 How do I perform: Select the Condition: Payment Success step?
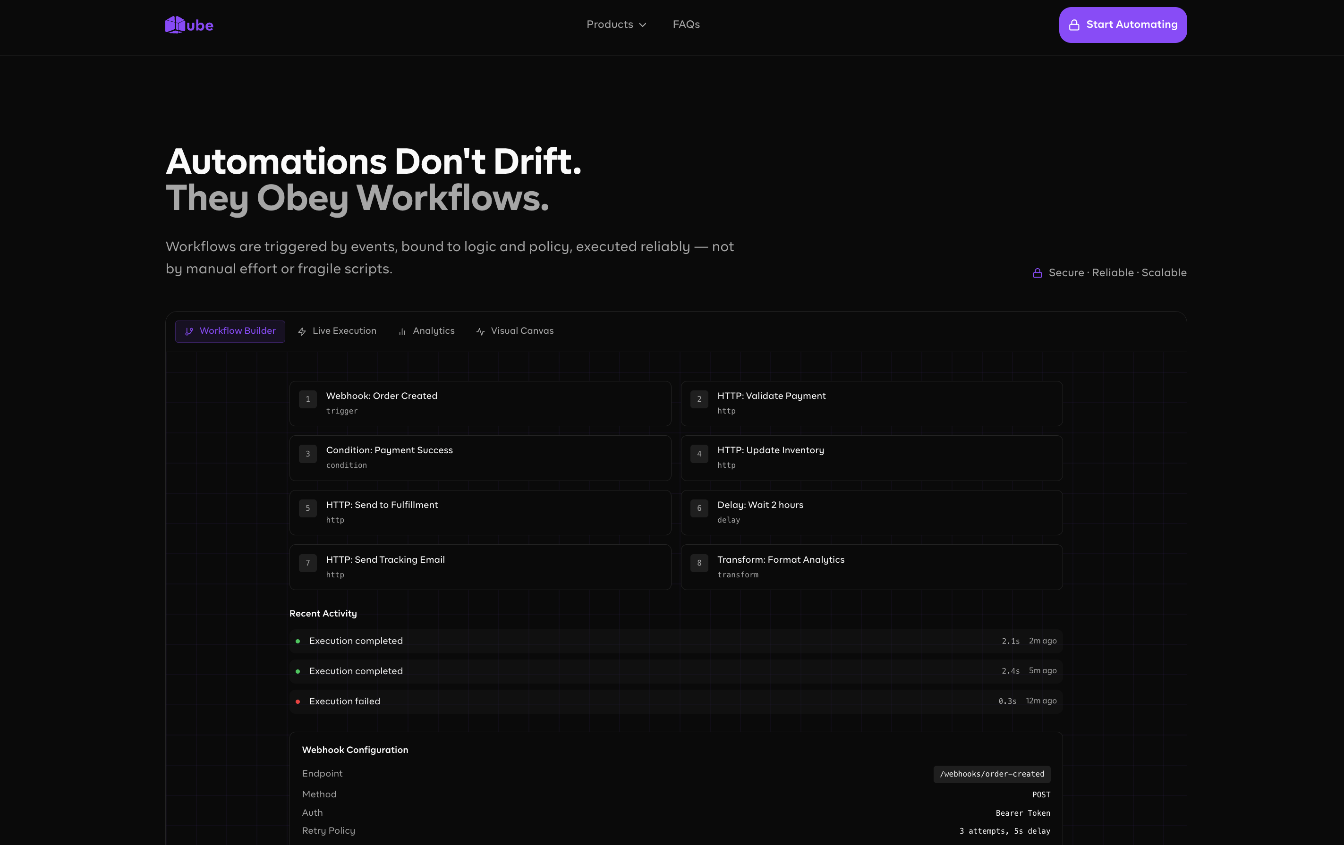[480, 457]
